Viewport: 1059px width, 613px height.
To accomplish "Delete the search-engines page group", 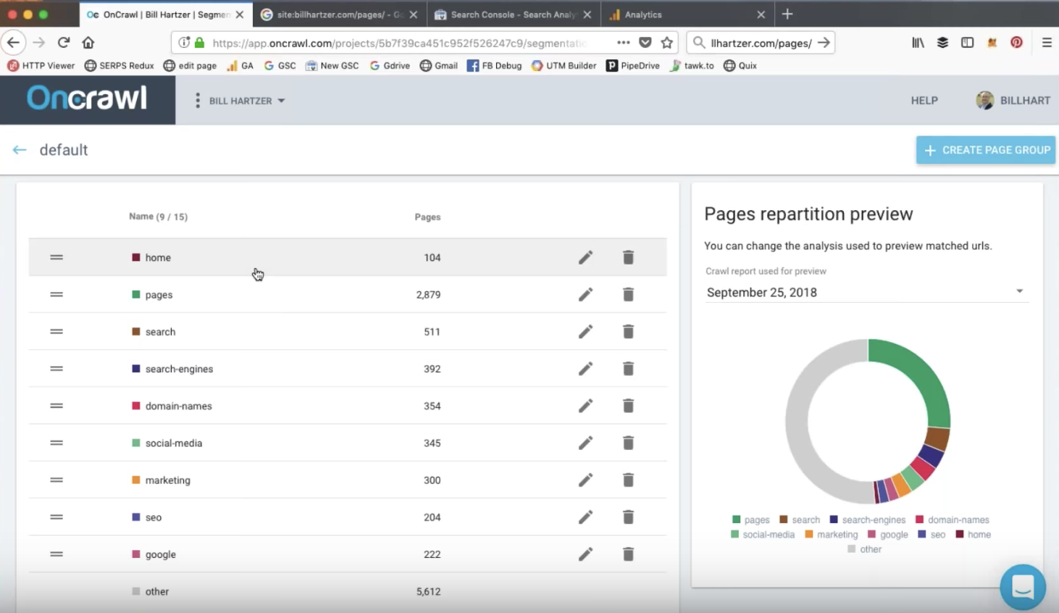I will tap(628, 369).
